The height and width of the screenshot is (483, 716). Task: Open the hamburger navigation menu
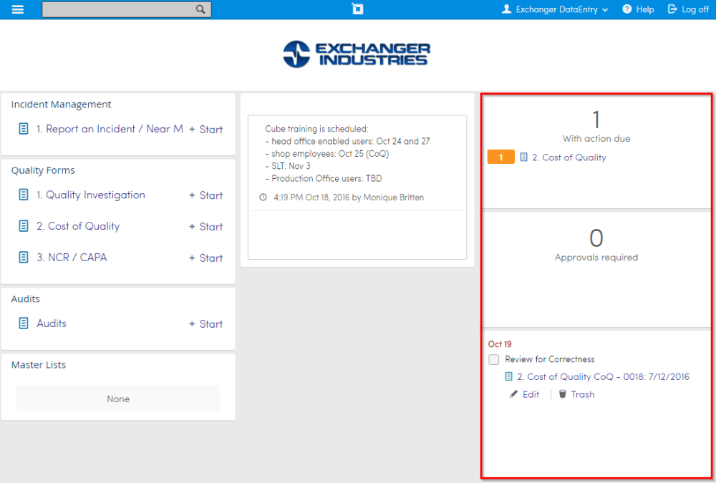[17, 9]
